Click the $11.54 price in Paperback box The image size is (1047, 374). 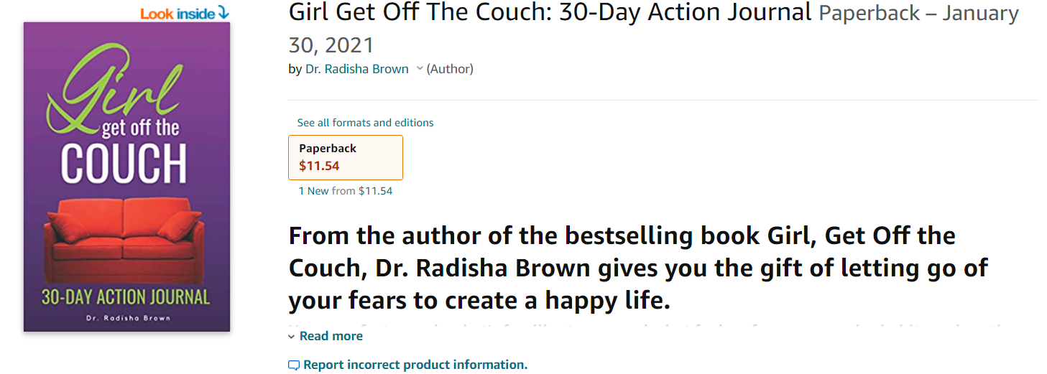(319, 166)
